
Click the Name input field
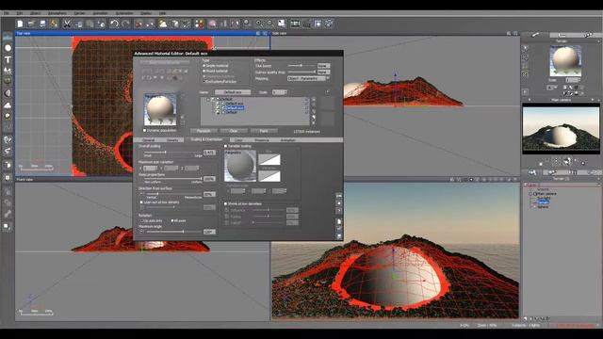pyautogui.click(x=233, y=92)
